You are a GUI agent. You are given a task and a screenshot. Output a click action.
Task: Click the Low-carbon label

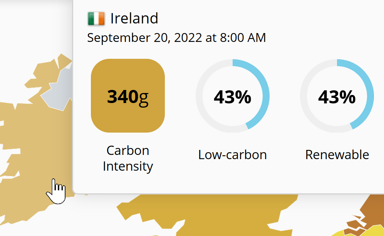click(x=232, y=155)
